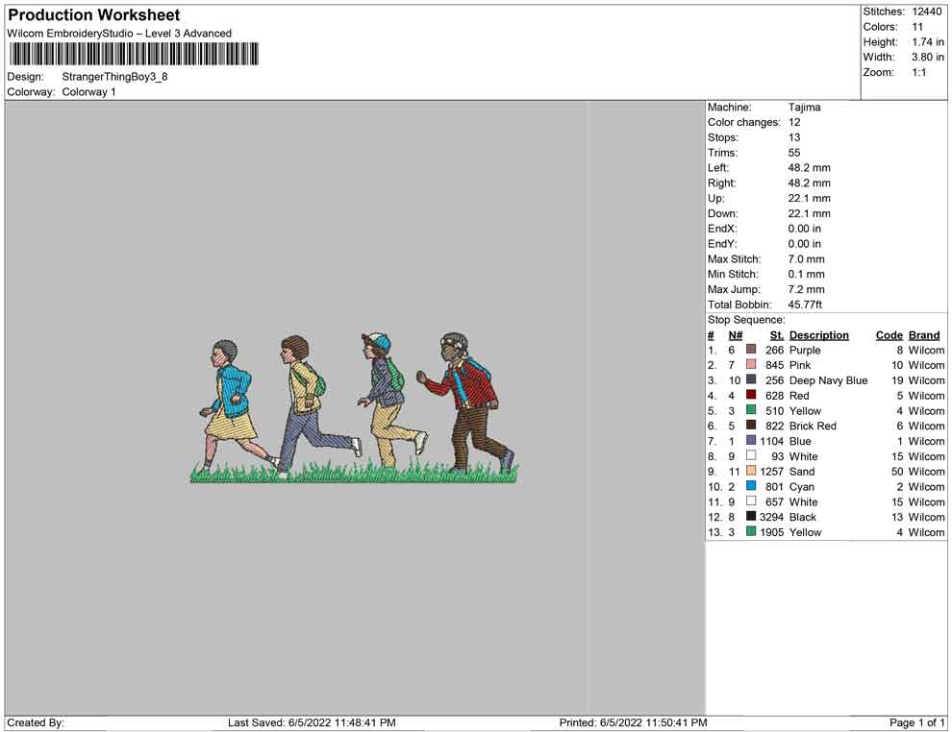
Task: Click the Brick Red description text
Action: coord(813,426)
